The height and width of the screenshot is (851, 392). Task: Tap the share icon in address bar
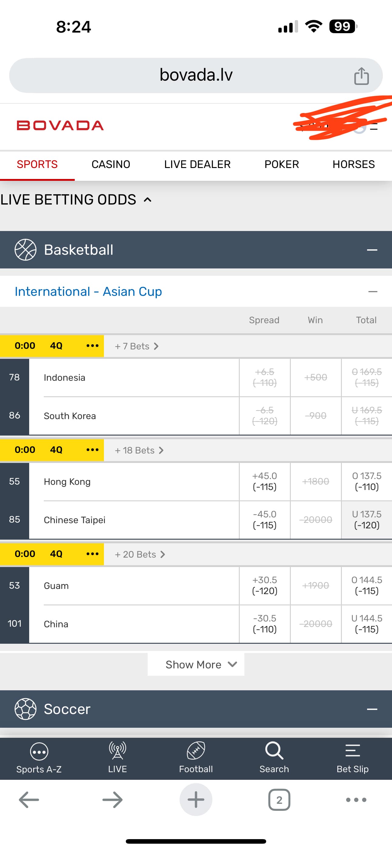(361, 76)
